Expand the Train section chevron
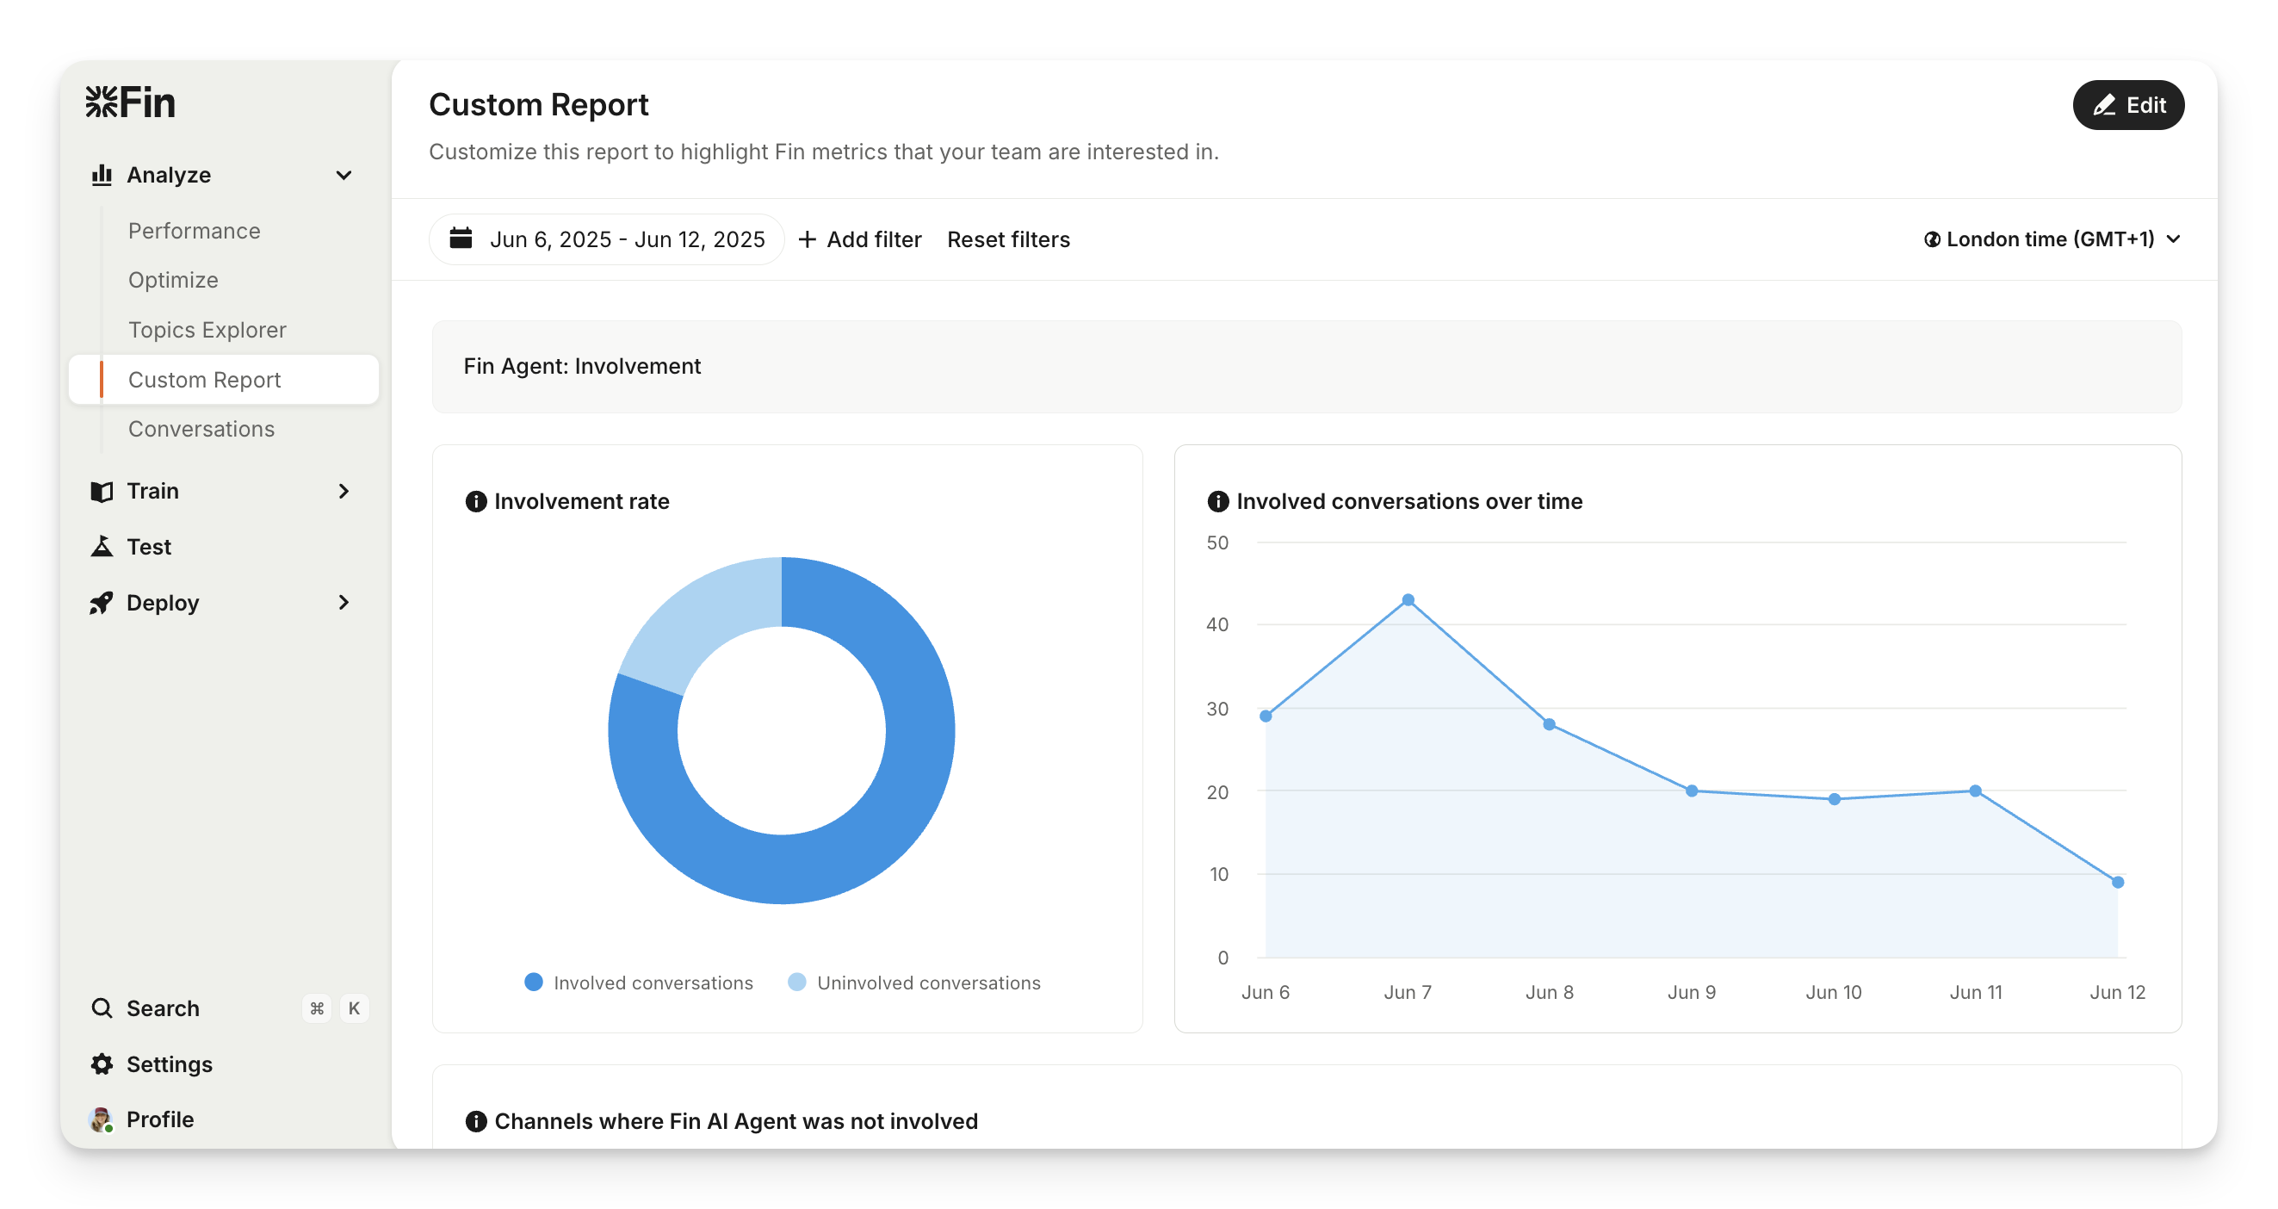This screenshot has height=1209, width=2278. [x=344, y=491]
